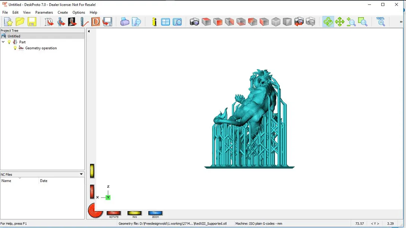Click the orange D simulation icon
Image resolution: width=406 pixels, height=228 pixels.
(95, 22)
